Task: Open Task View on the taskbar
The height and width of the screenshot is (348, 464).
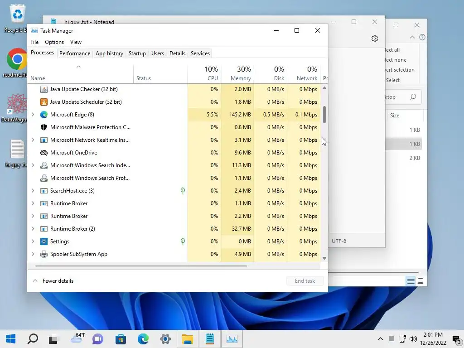Action: pos(53,339)
